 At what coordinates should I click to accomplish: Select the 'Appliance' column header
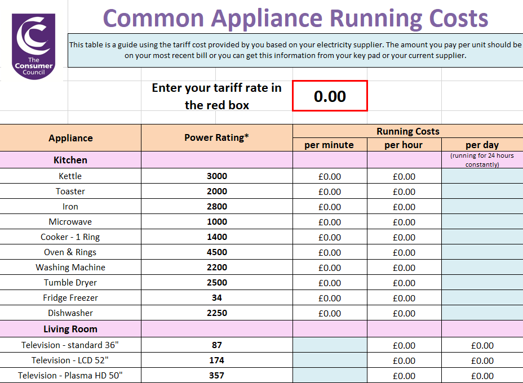pyautogui.click(x=70, y=138)
